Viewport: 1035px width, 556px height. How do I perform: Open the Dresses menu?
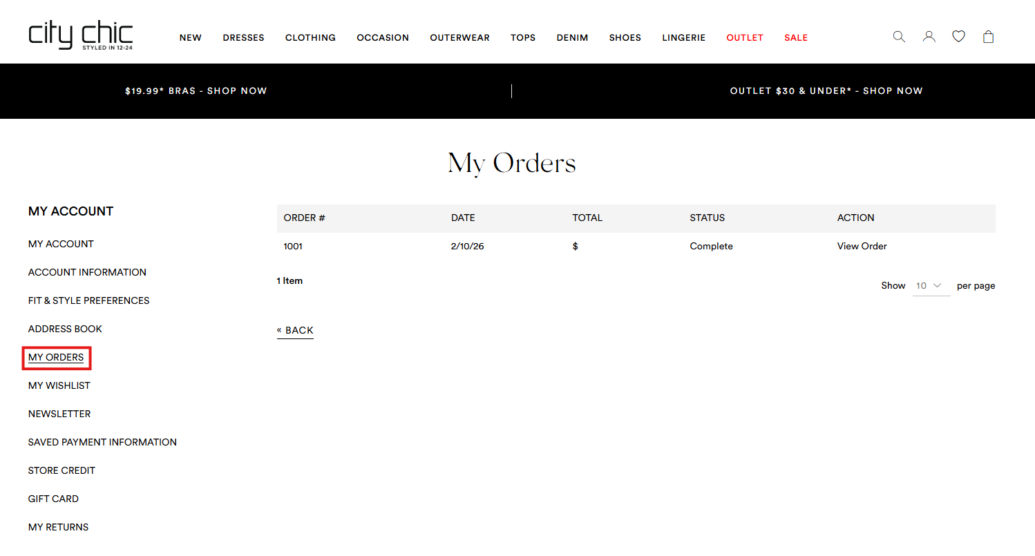243,38
